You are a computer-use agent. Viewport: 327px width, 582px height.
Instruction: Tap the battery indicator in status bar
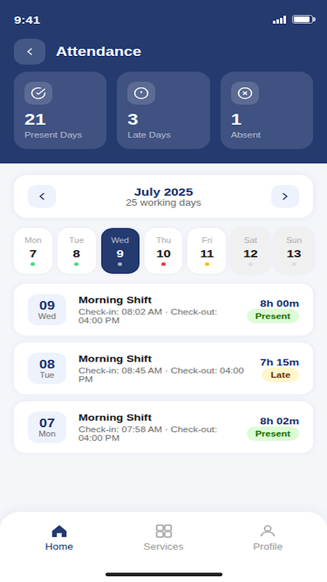coord(304,20)
